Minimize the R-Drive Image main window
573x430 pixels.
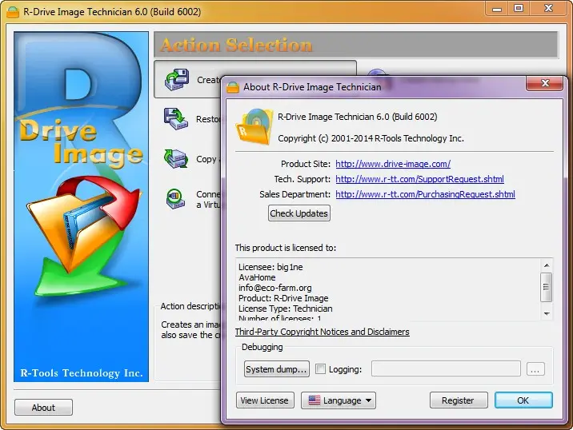click(x=497, y=9)
